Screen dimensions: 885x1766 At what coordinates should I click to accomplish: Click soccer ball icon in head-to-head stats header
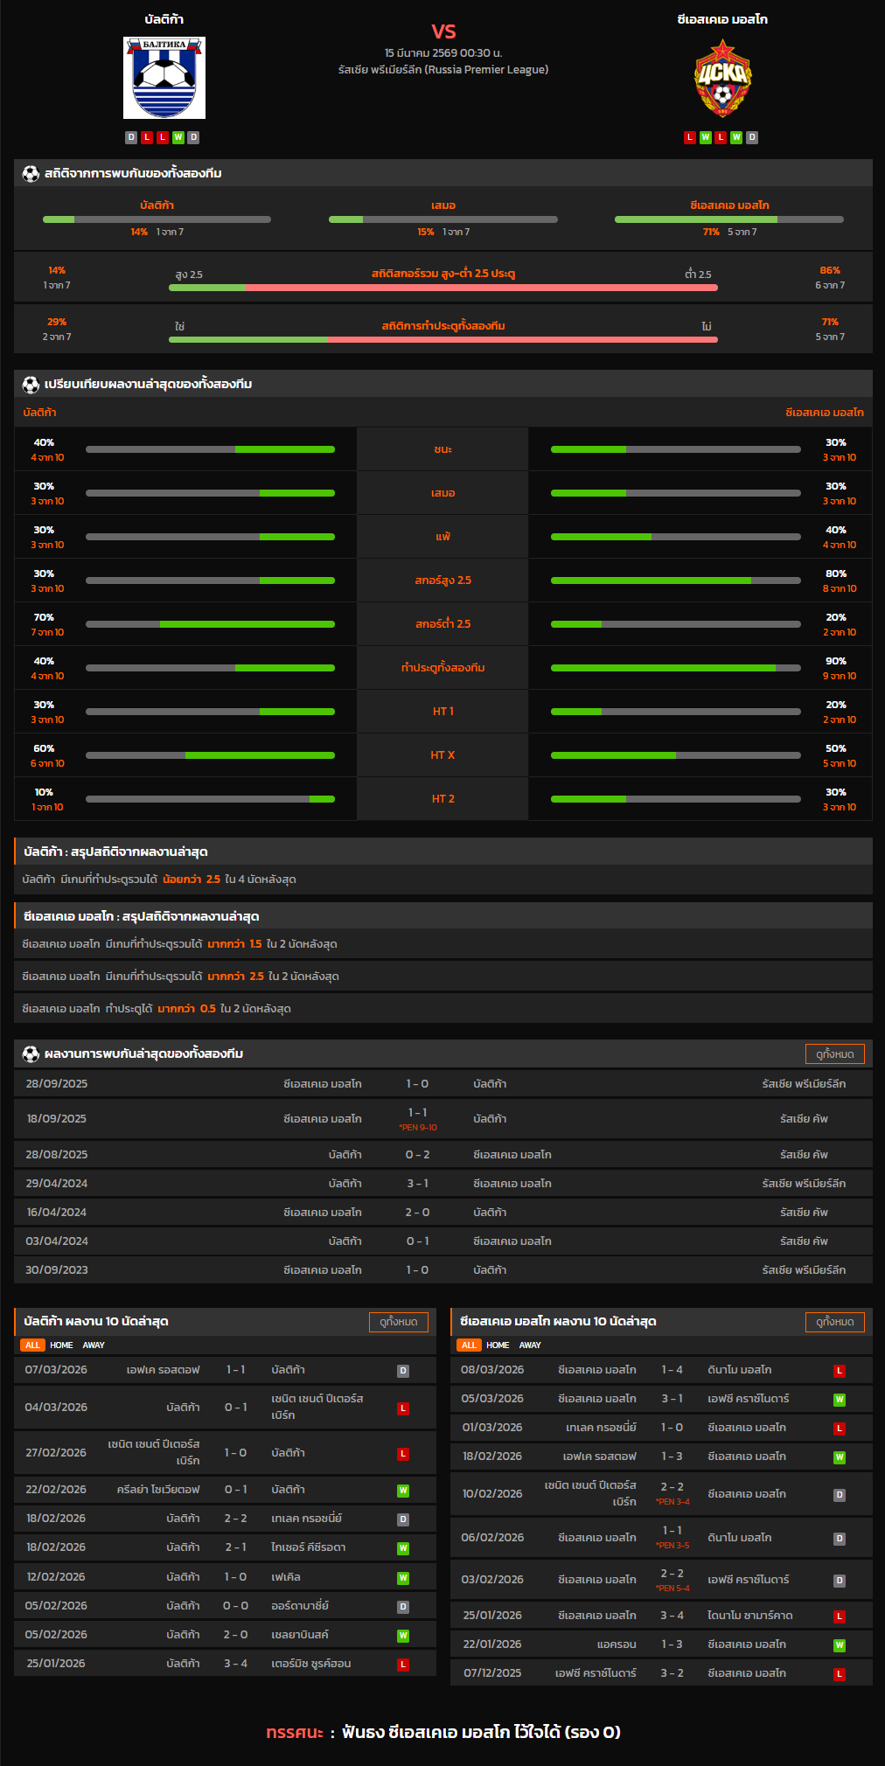[x=31, y=174]
